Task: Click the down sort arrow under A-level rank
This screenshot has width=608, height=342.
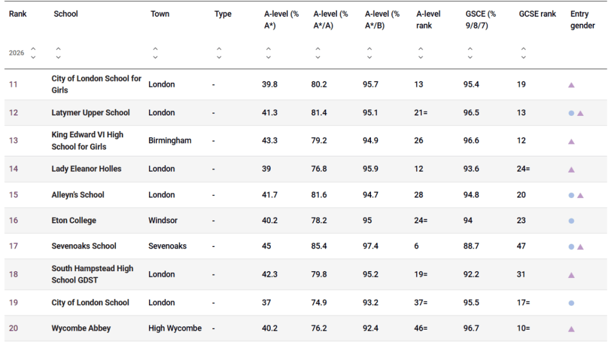Action: (x=421, y=57)
